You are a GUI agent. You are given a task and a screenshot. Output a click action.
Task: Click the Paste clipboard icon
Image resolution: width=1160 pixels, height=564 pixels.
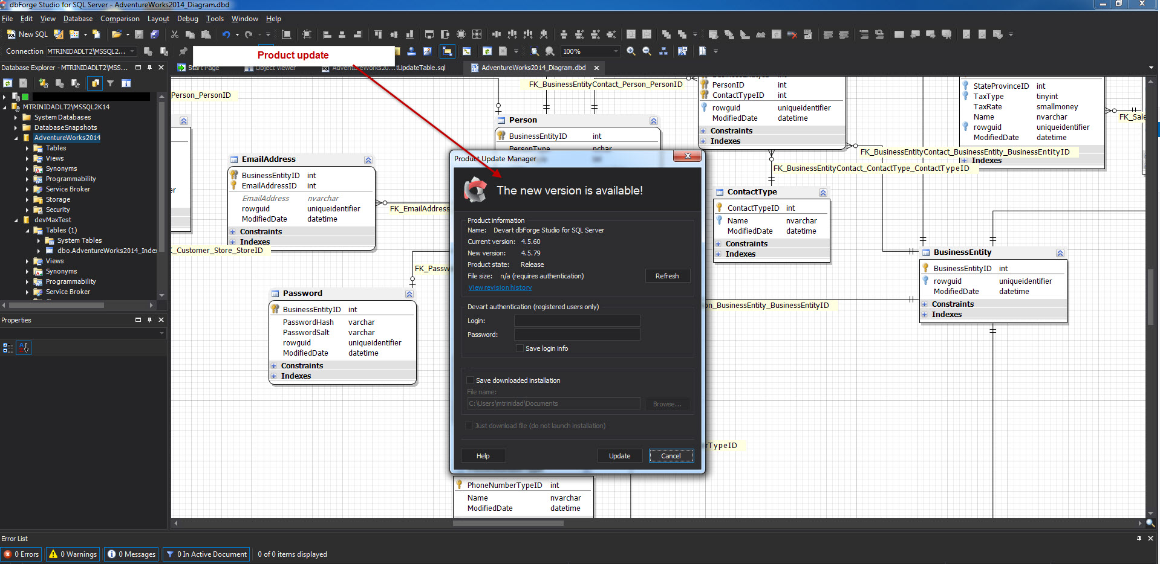(206, 34)
